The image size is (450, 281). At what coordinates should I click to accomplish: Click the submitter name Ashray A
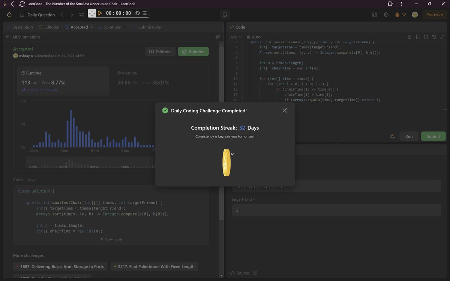coord(27,56)
